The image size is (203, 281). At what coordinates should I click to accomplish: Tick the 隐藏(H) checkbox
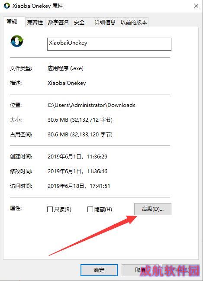point(90,209)
